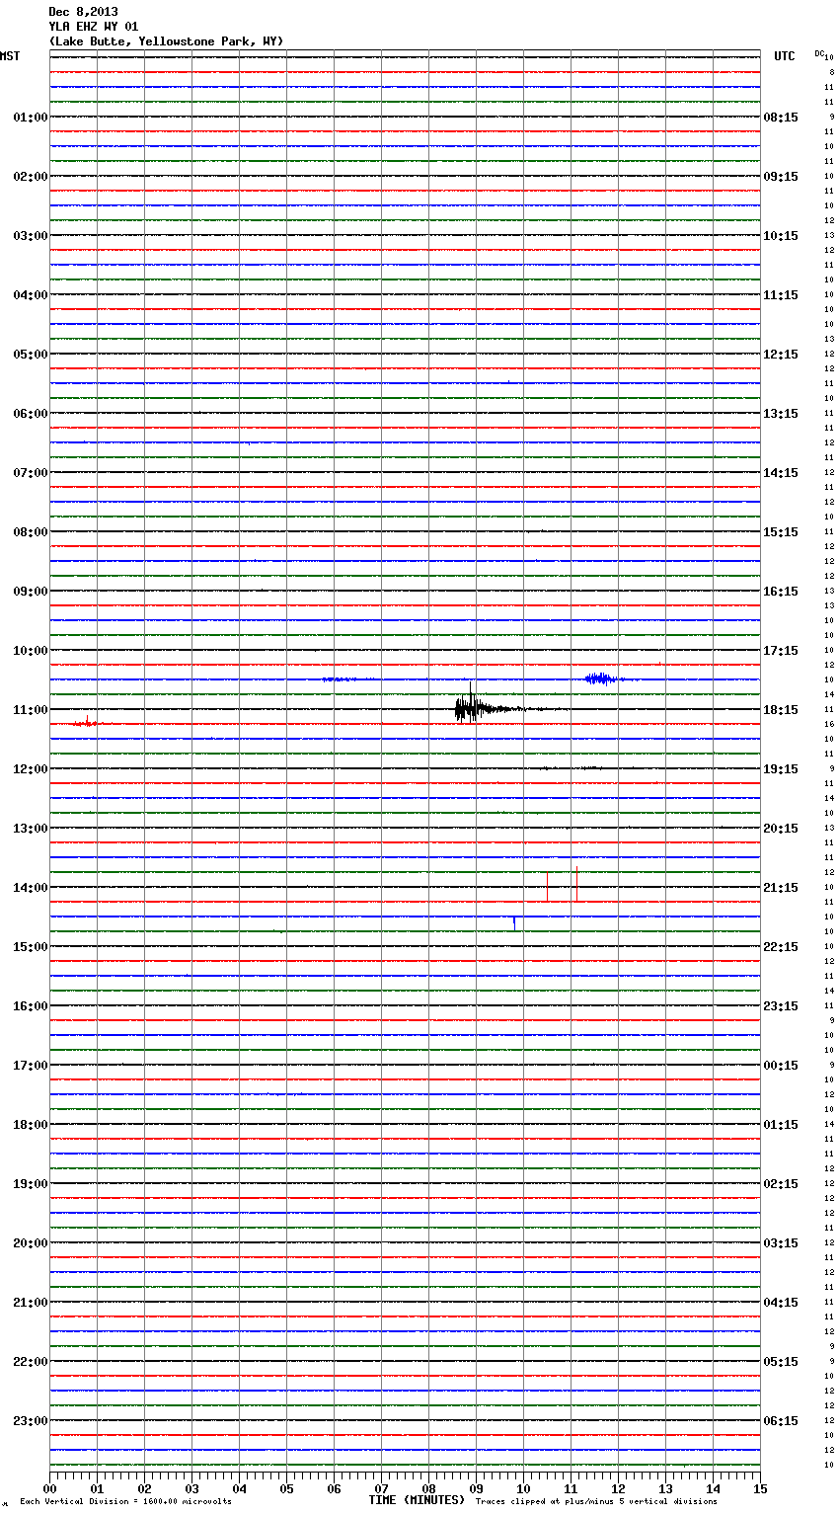
Task: Click the minute-axis tick label 07
Action: pos(381,1489)
